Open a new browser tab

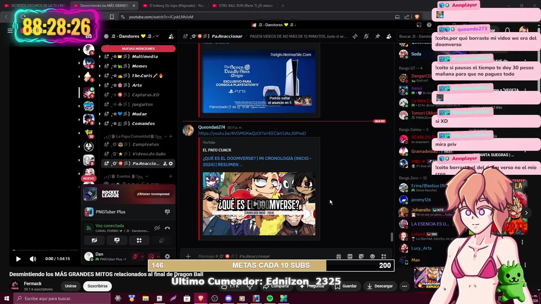point(283,5)
